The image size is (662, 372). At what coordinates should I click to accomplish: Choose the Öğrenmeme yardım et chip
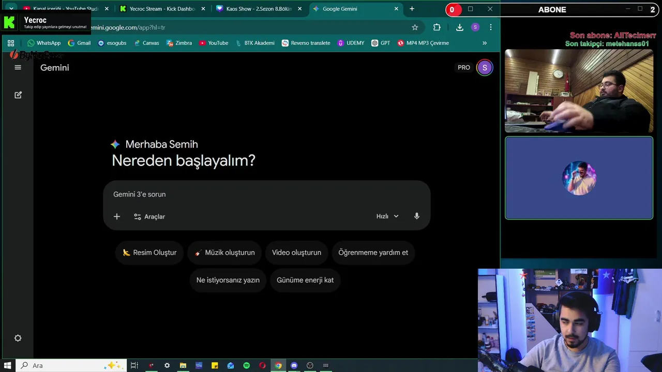click(x=373, y=253)
